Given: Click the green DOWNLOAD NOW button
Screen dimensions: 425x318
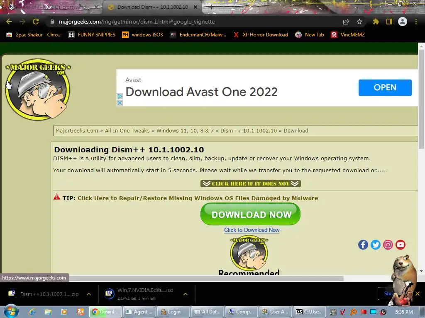Looking at the screenshot, I should tap(250, 214).
